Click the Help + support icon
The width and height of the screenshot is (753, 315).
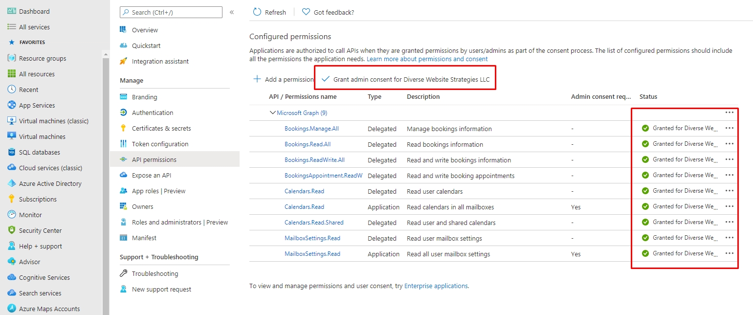pos(12,246)
